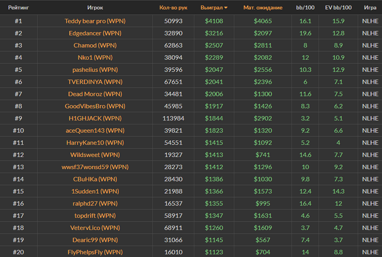Screen dimensions: 382x257
Task: Click NLHE in FlyPhelpsFly row
Action: 370,253
